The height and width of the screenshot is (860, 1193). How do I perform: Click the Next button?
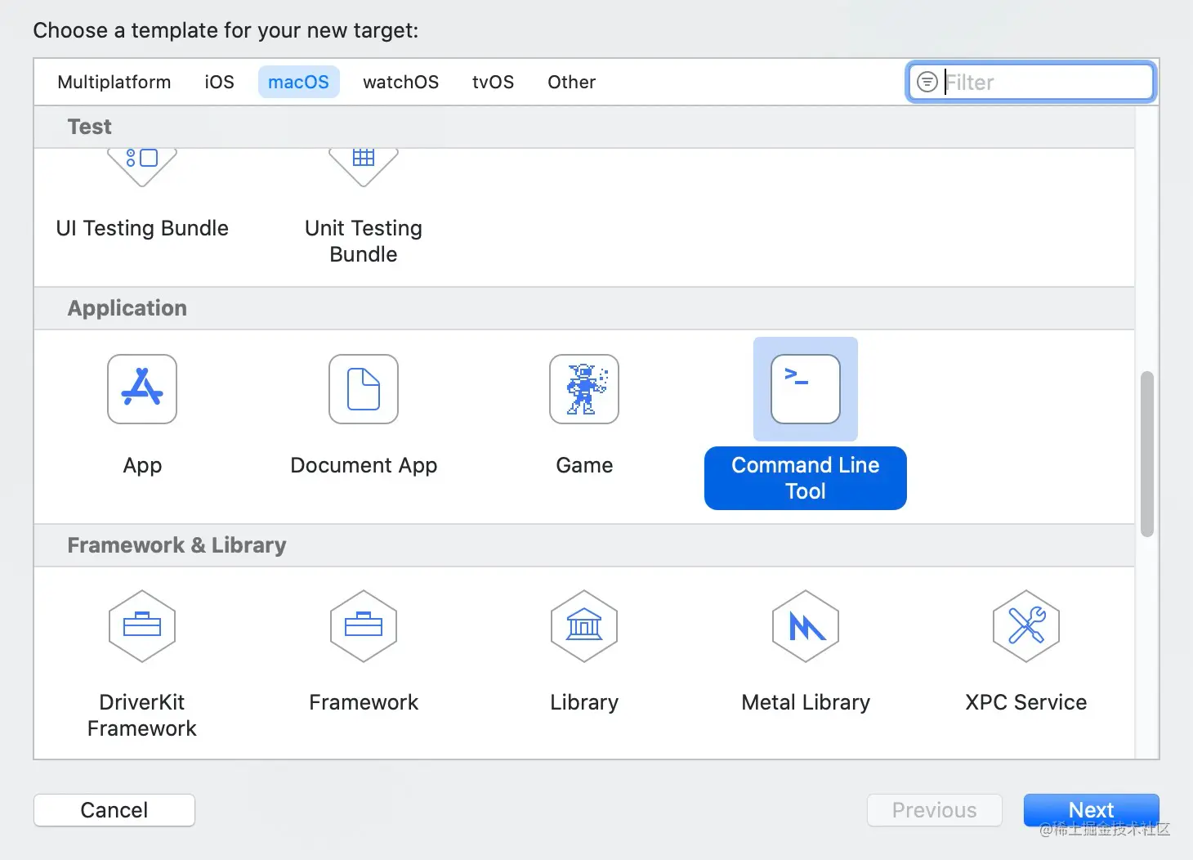point(1092,810)
